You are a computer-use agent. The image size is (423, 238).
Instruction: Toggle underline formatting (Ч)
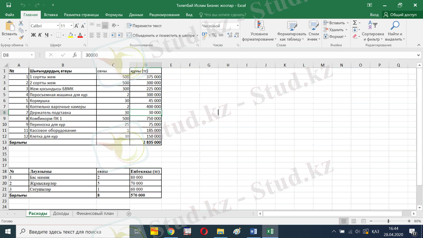click(x=47, y=35)
